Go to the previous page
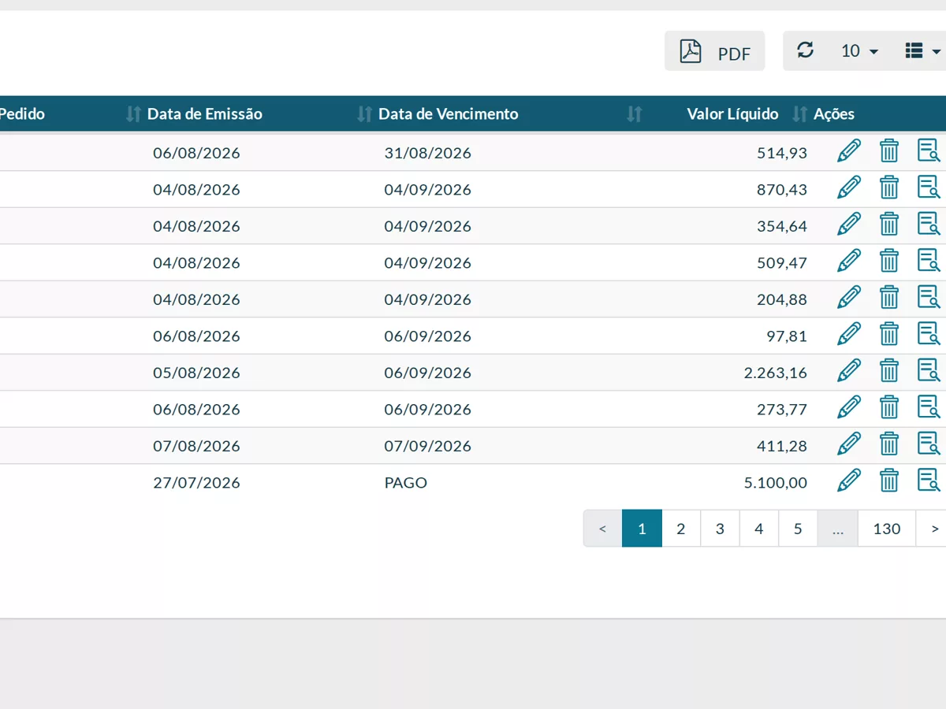This screenshot has height=709, width=946. pyautogui.click(x=603, y=529)
